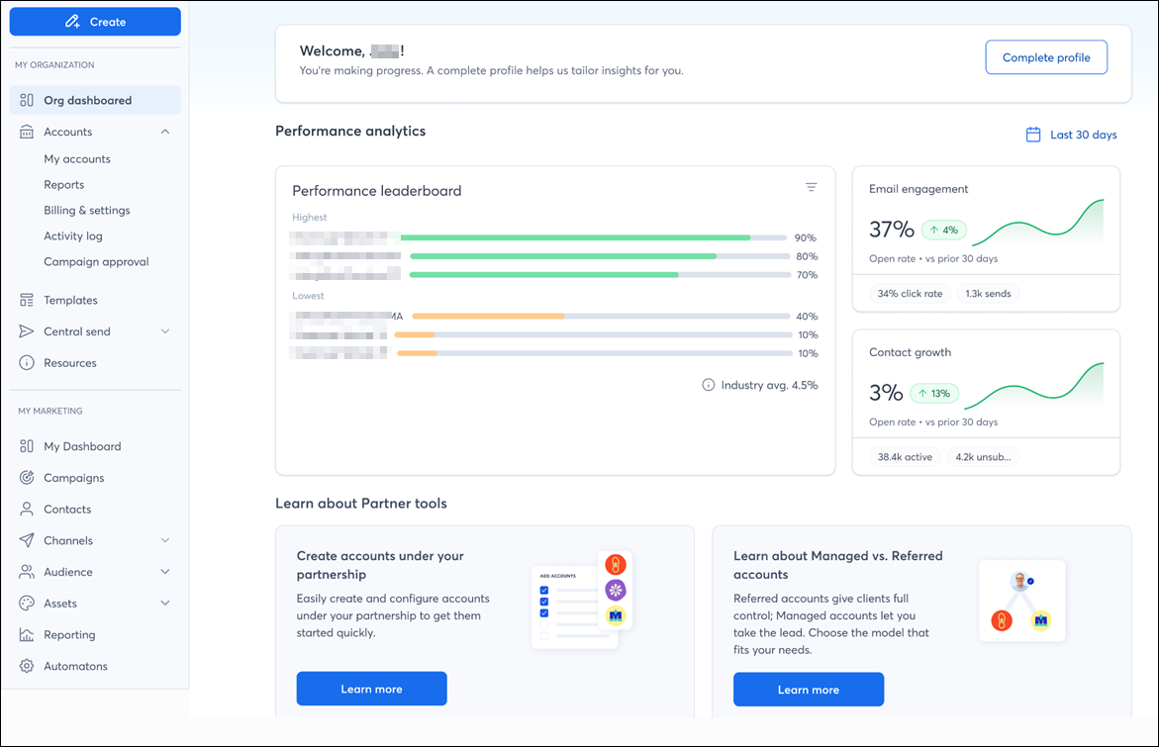Click the Audience people icon
Screen dimensions: 1159x747
coord(27,572)
